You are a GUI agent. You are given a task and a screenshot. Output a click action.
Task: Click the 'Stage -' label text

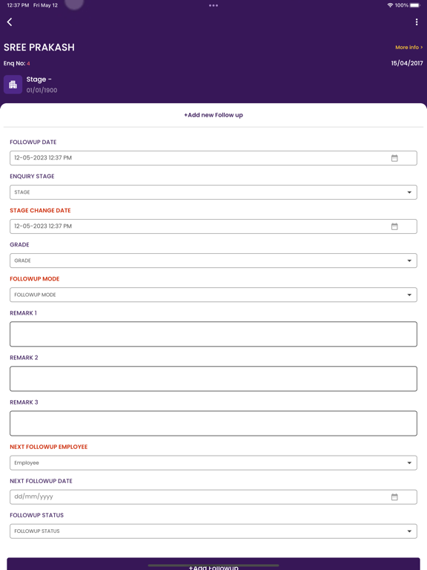point(39,79)
